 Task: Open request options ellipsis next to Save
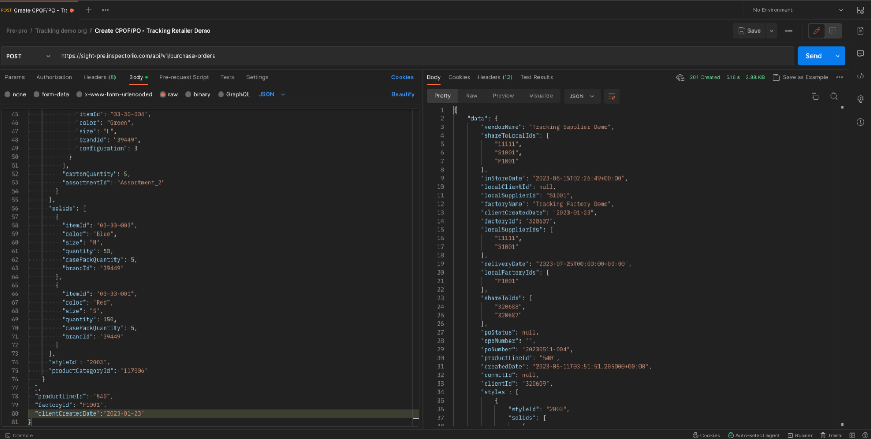[x=789, y=31]
